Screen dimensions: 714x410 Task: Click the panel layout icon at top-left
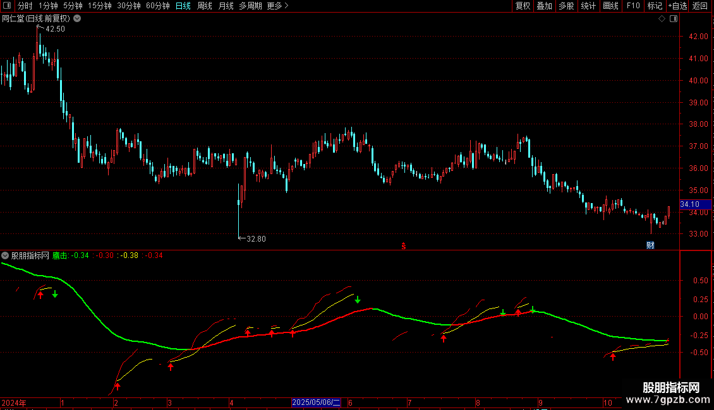7,6
